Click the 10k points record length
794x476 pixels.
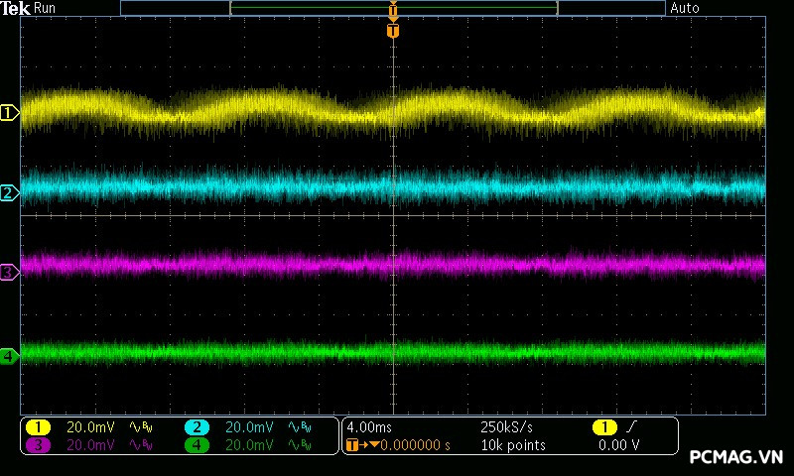pyautogui.click(x=512, y=445)
